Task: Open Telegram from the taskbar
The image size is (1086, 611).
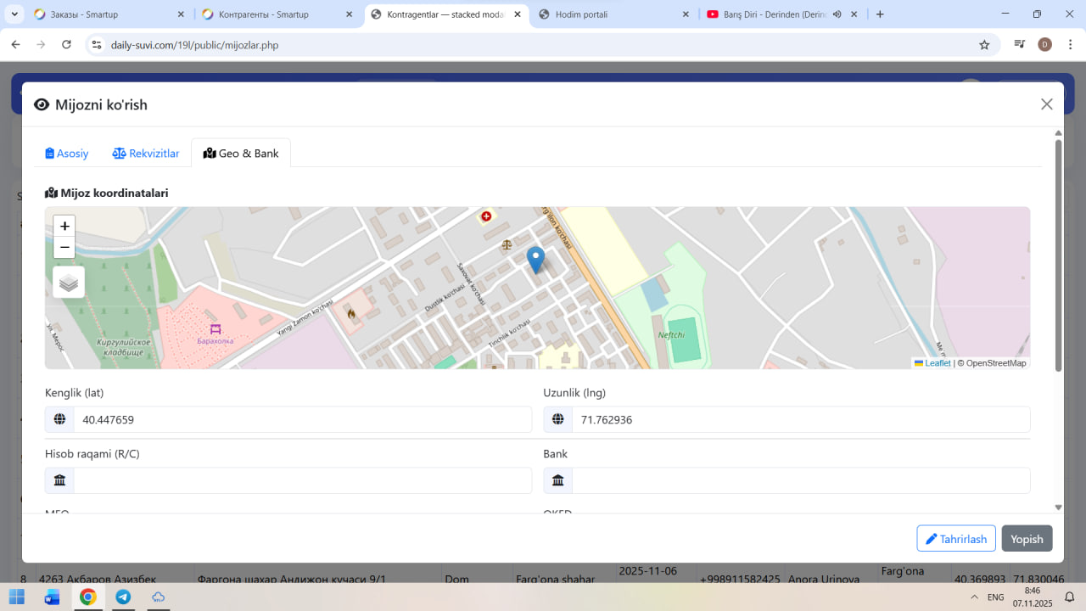Action: [x=123, y=597]
